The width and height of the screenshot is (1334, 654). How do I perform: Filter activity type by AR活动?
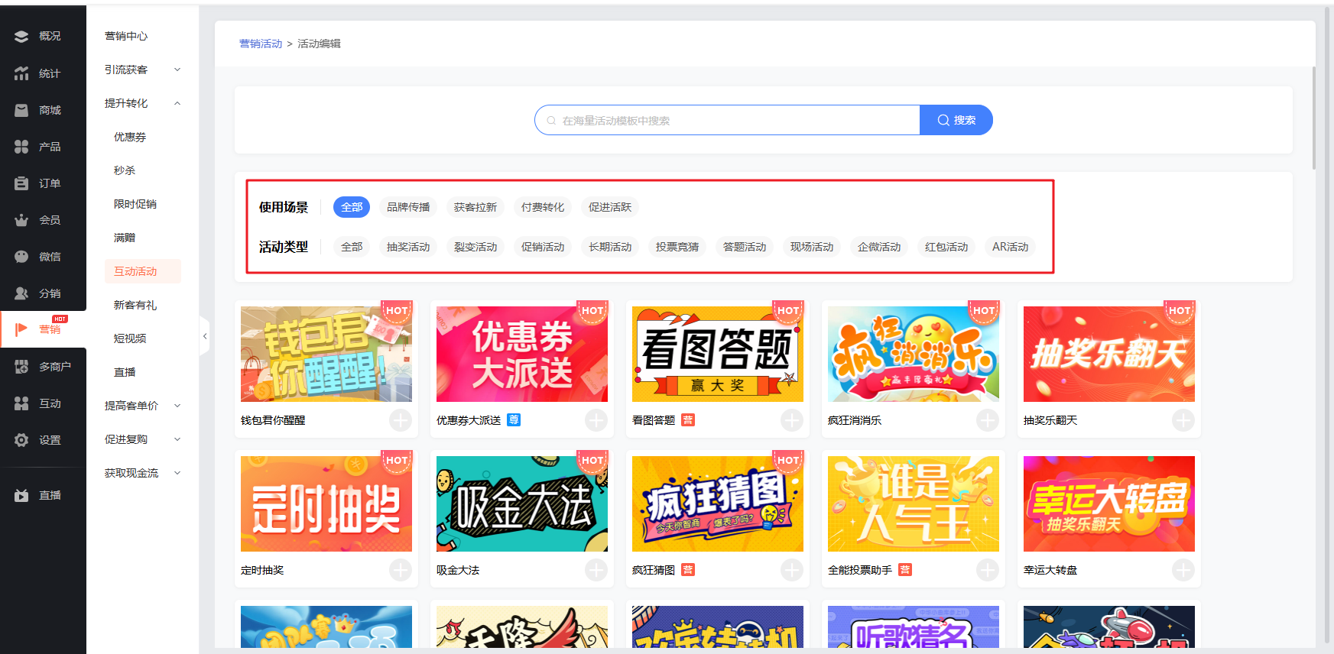(1011, 247)
